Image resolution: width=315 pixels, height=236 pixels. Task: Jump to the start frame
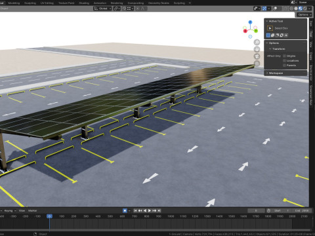[x=135, y=210]
